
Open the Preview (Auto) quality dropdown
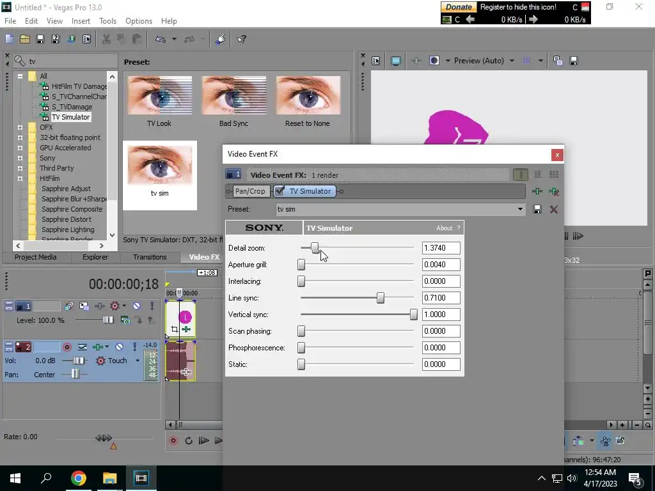tap(512, 61)
